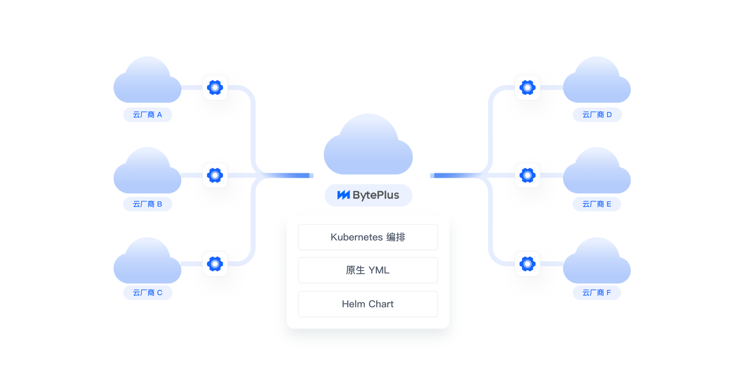Click the 云厂商 D label
The image size is (733, 385).
click(597, 115)
